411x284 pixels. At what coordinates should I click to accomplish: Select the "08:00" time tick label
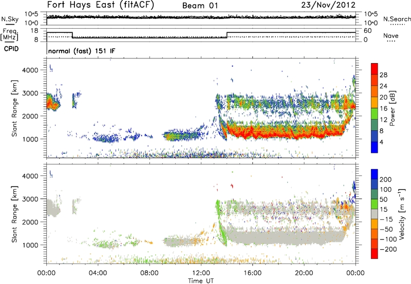pyautogui.click(x=150, y=273)
